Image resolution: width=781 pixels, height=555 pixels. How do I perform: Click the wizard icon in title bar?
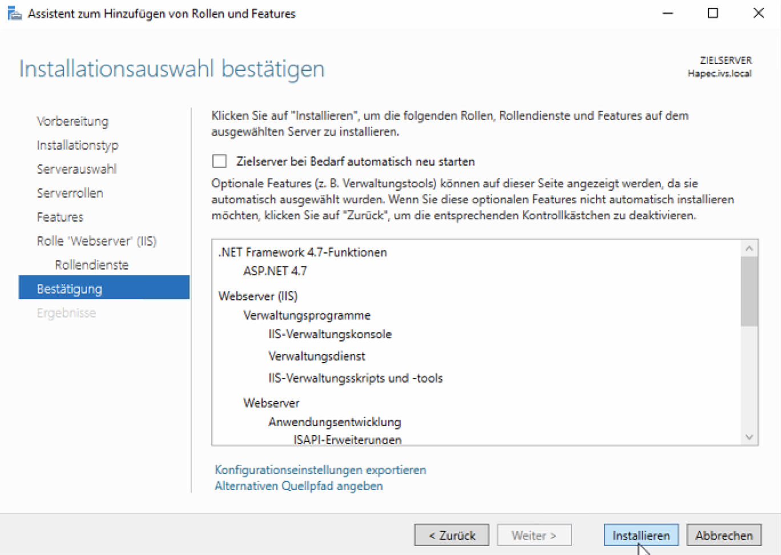point(14,13)
